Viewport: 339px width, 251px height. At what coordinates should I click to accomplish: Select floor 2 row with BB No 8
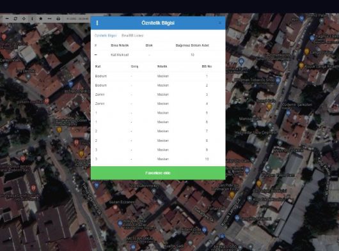coord(158,141)
